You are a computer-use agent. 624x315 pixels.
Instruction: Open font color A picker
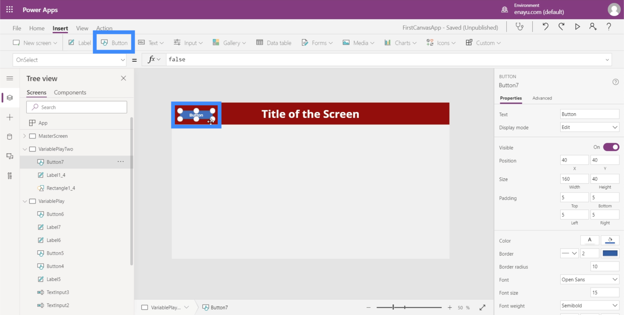point(589,240)
